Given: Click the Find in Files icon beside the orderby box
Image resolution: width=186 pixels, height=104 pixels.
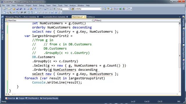Looking at the screenshot, I should 72,9.
